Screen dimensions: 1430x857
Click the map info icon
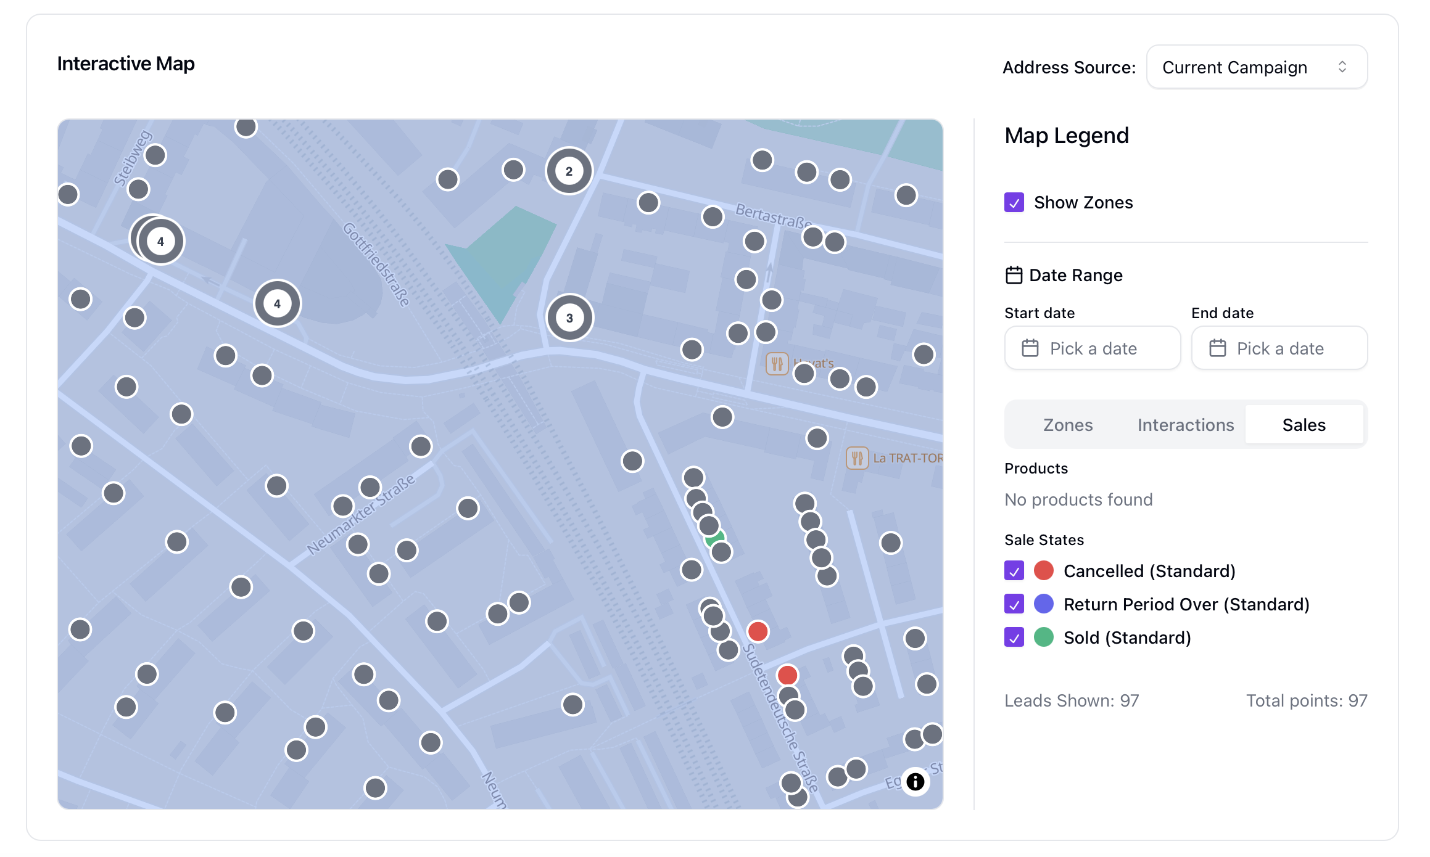(915, 781)
